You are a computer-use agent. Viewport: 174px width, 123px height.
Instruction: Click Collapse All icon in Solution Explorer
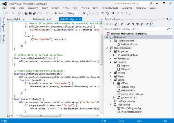137,24
